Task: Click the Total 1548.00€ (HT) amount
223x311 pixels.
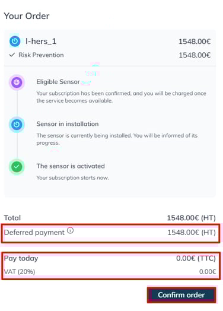Action: coord(192,218)
